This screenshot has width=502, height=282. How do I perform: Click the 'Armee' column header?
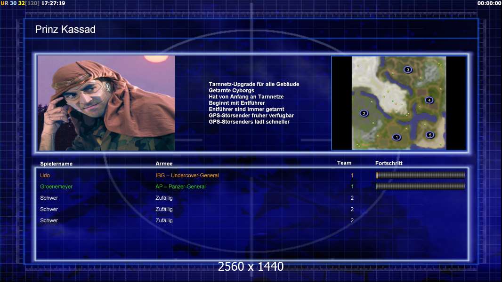point(164,164)
